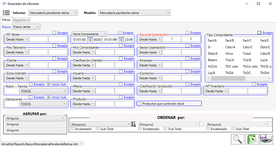Image resolution: width=276 pixels, height=146 pixels.
Task: Open Rubro ~ Familia TODOS dropdown
Action: pyautogui.click(x=43, y=91)
